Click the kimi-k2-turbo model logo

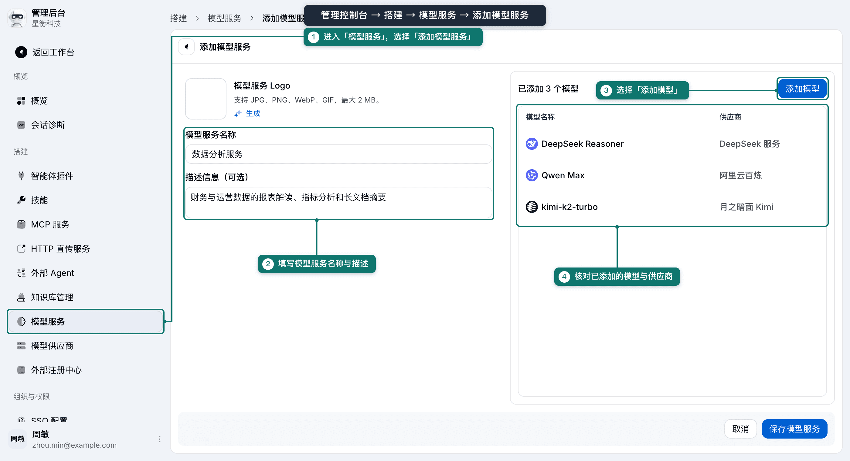pyautogui.click(x=532, y=207)
